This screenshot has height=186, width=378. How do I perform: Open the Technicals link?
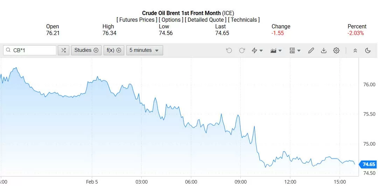click(x=244, y=20)
